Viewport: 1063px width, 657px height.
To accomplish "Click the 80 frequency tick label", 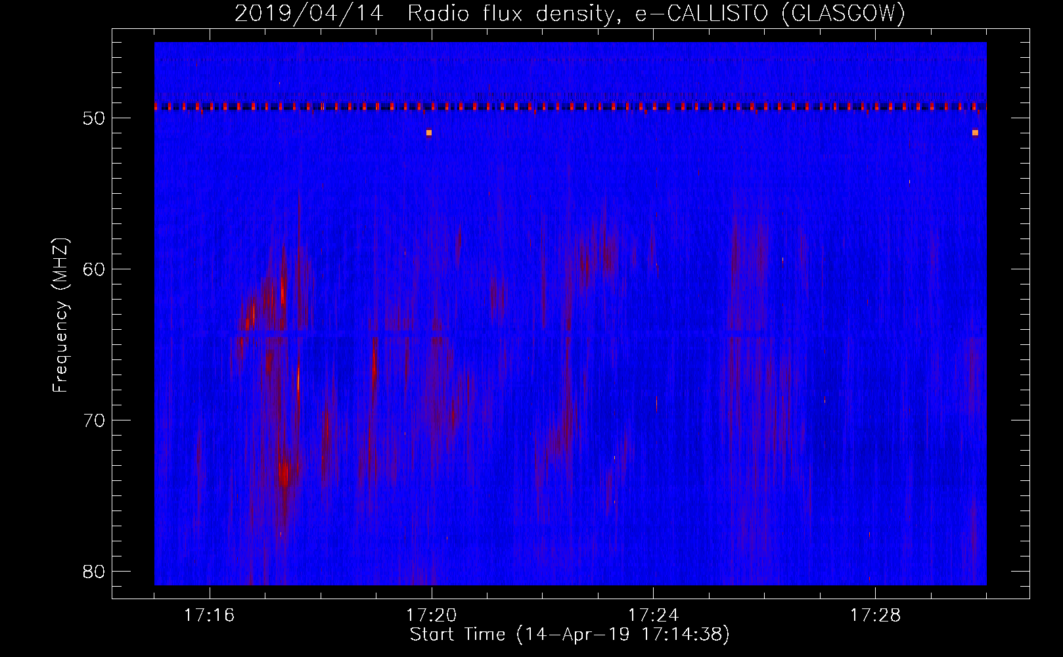I will tap(95, 572).
